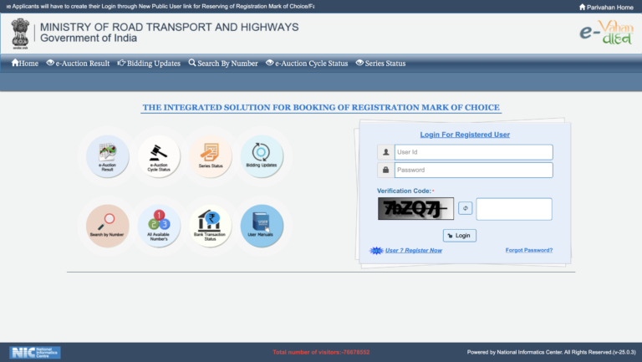Open the Register Now link
This screenshot has height=362, width=642.
coord(413,250)
